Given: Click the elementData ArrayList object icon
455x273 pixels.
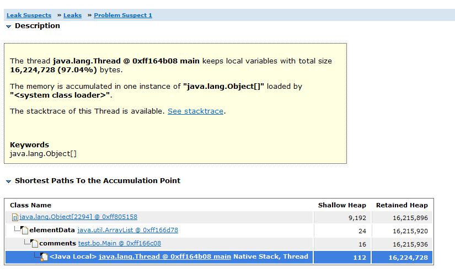Looking at the screenshot, I should (x=24, y=230).
